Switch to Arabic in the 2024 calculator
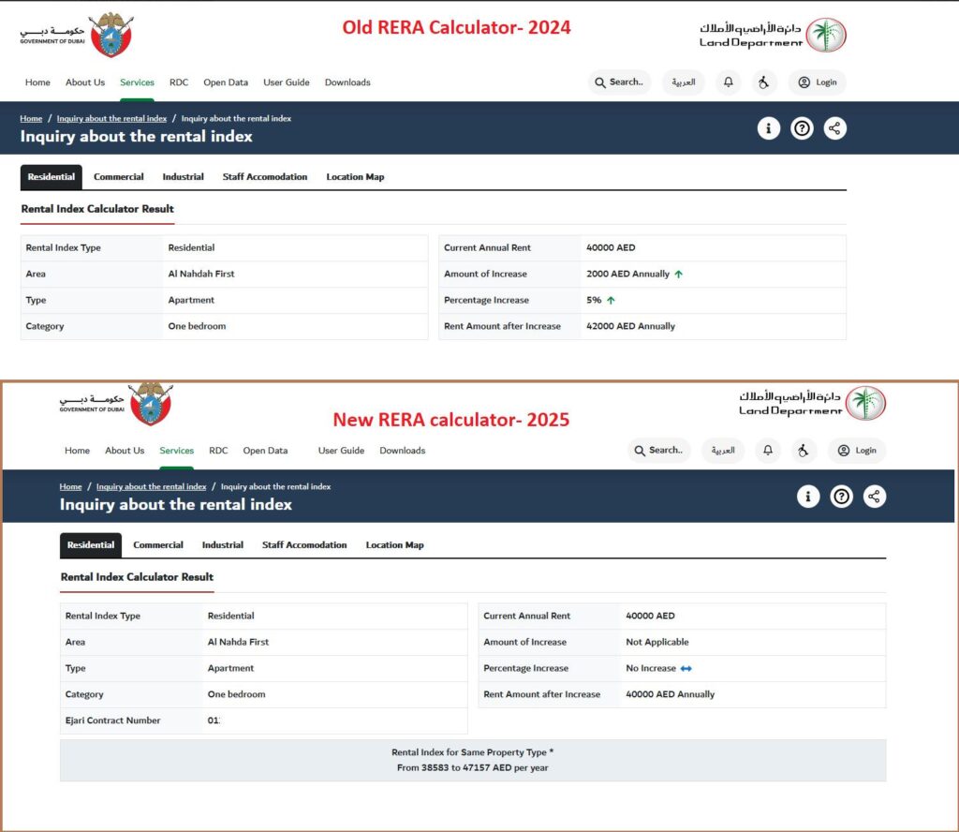The width and height of the screenshot is (959, 832). 683,82
